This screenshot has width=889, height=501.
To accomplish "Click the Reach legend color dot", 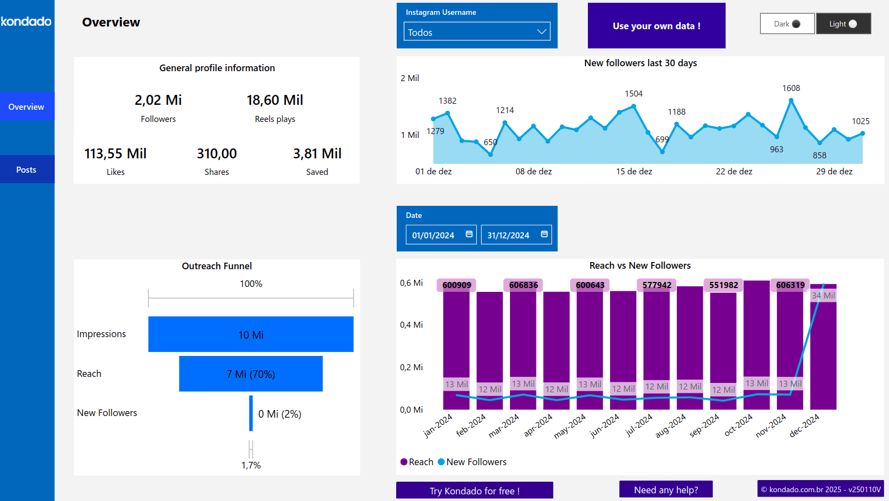I will (404, 462).
